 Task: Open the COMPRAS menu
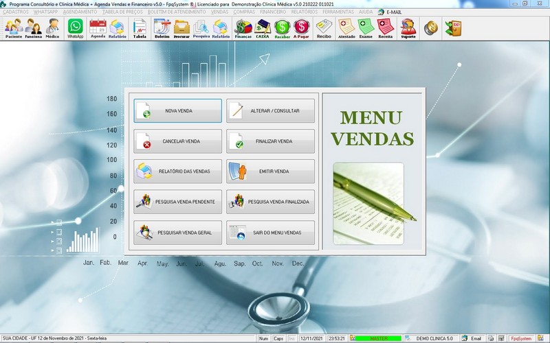(x=244, y=12)
